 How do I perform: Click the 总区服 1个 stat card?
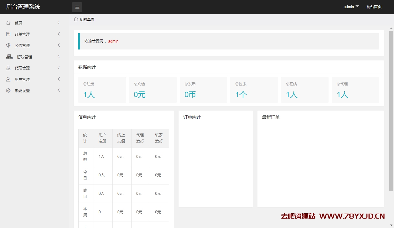pos(254,90)
